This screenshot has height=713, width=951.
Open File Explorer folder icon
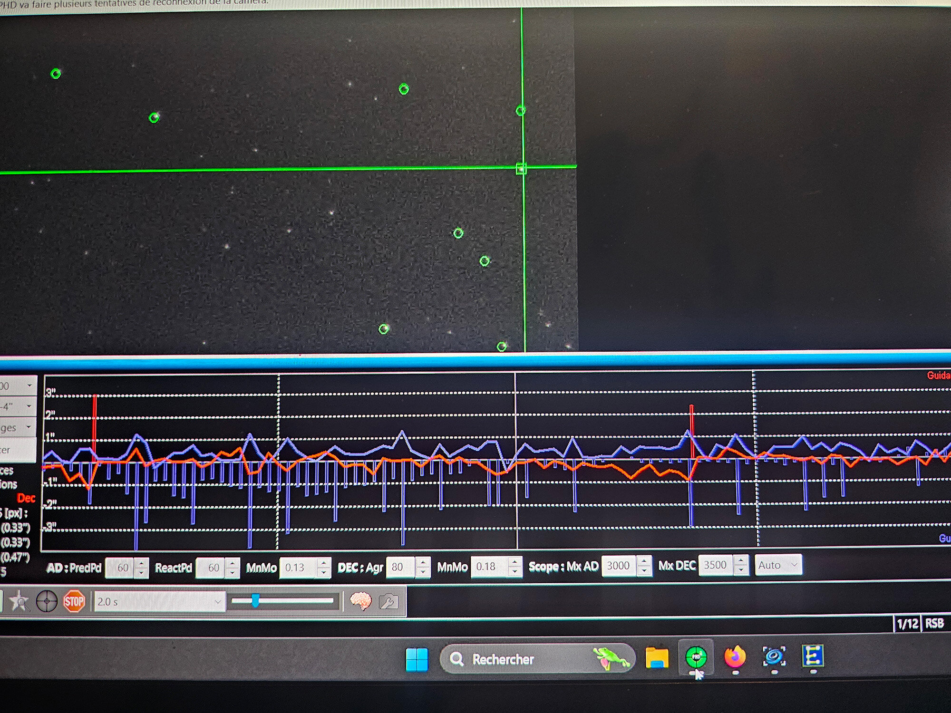657,658
